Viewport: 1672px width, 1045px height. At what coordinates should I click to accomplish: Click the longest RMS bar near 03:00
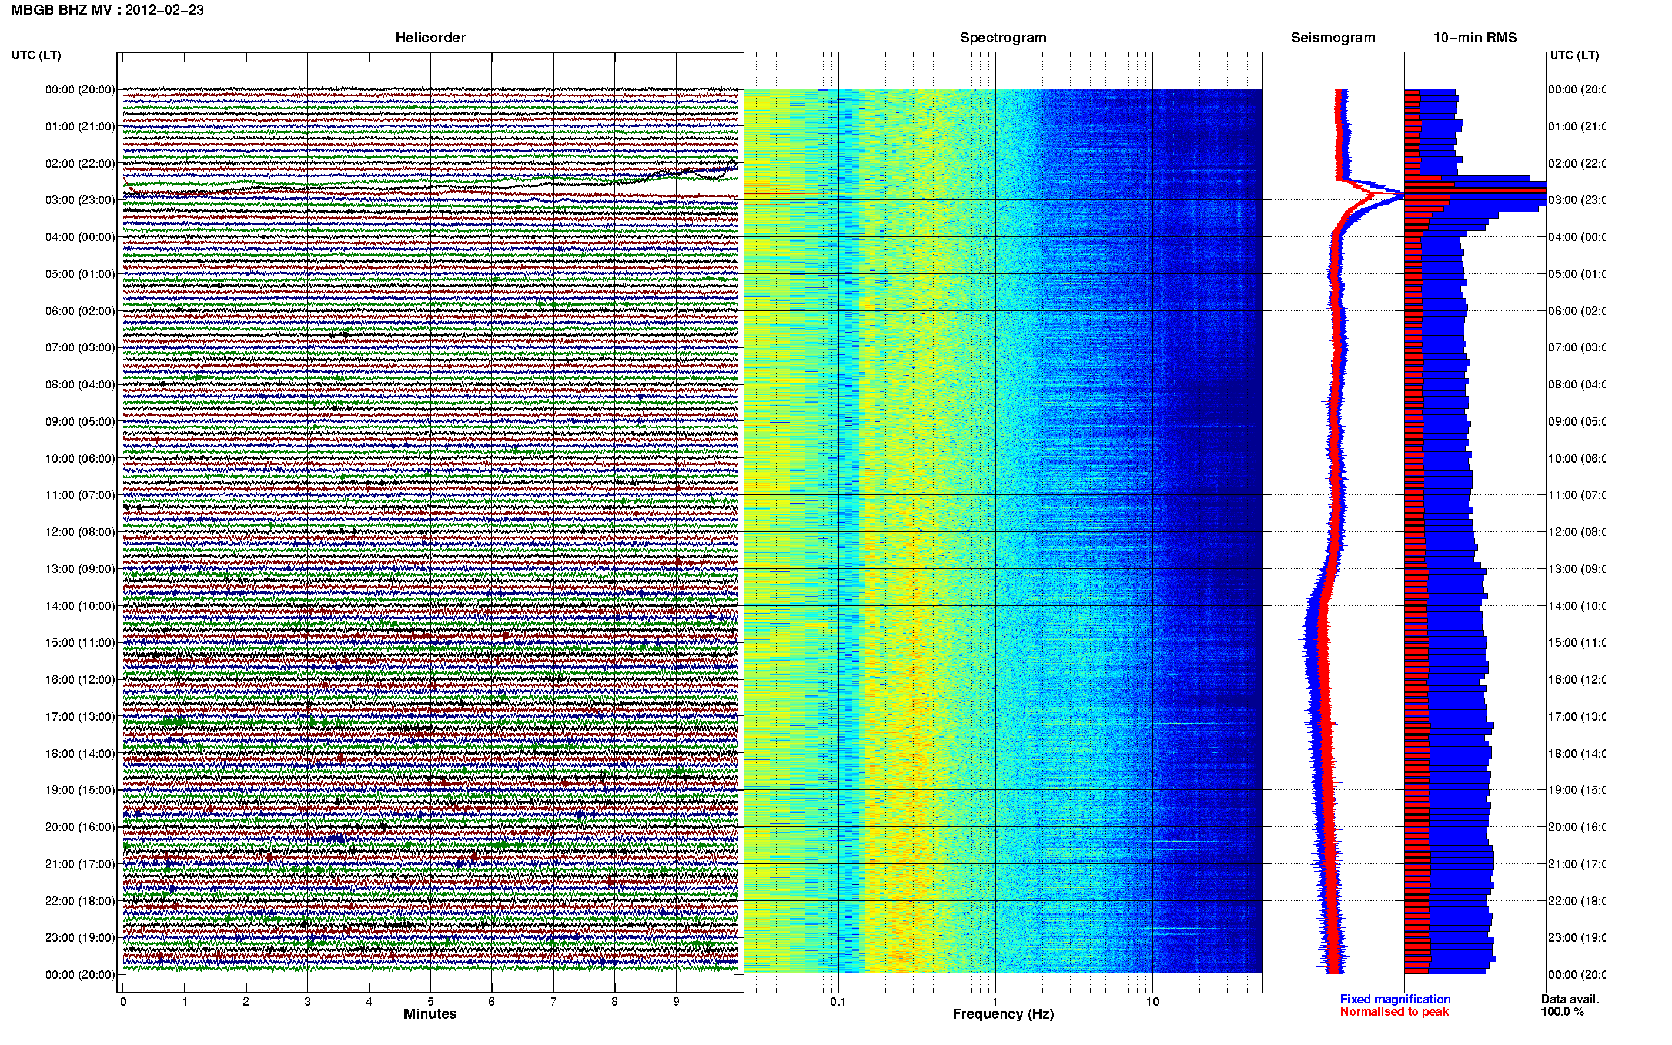click(1475, 190)
